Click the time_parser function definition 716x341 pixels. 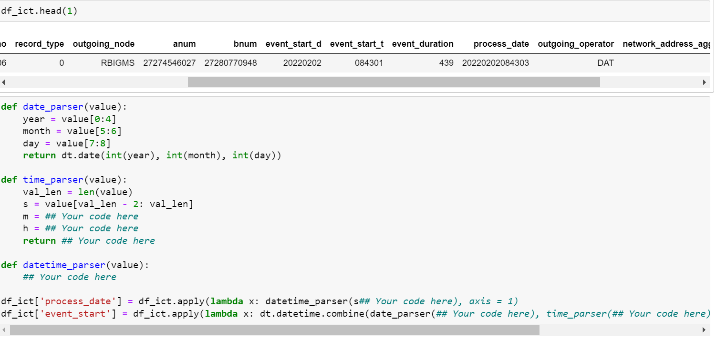(52, 179)
